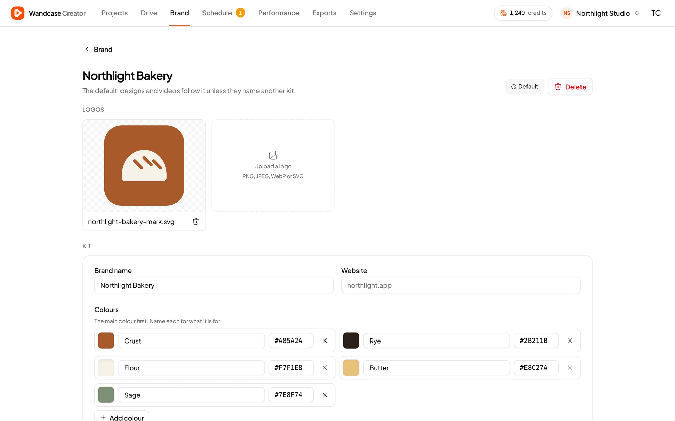This screenshot has height=421, width=675.
Task: Click the Delete kit button
Action: [x=570, y=87]
